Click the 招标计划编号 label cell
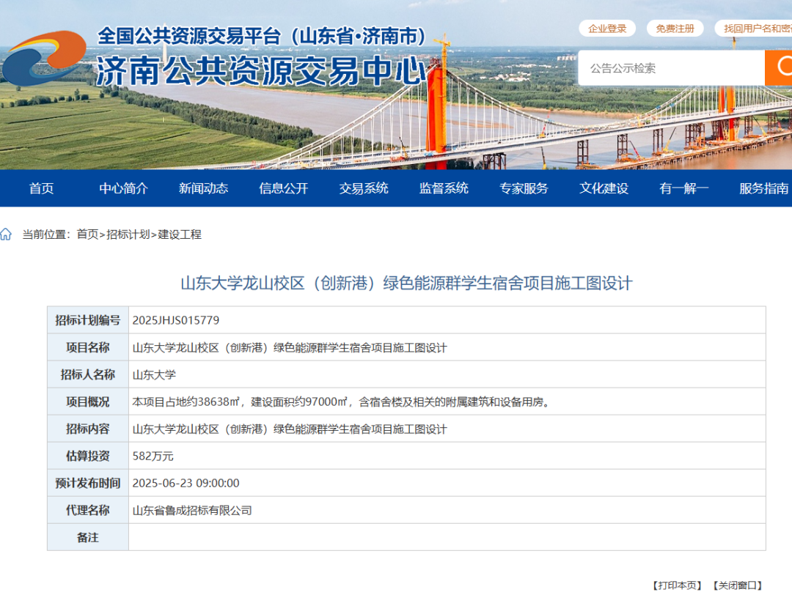Viewport: 792px width, 603px height. tap(88, 320)
